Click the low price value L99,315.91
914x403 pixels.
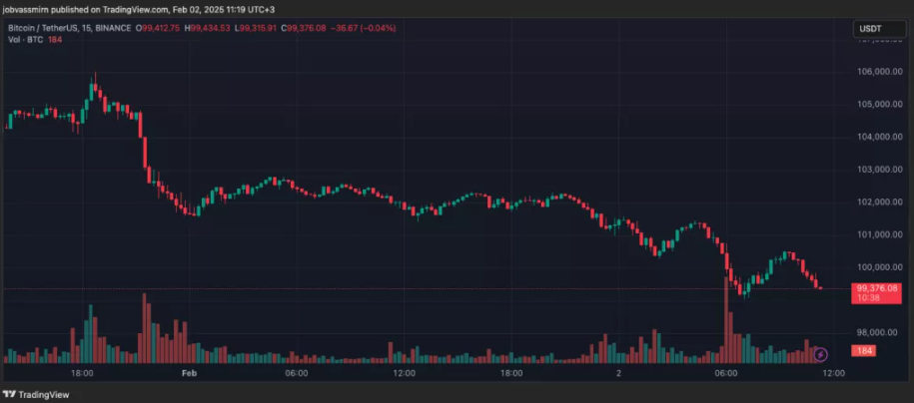click(x=257, y=28)
